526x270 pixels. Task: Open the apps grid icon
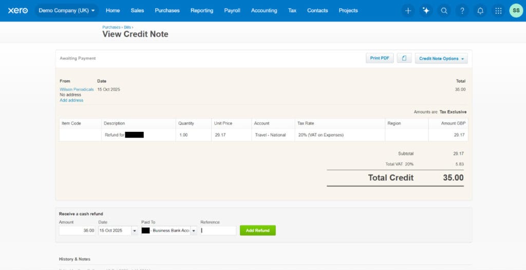(x=498, y=10)
